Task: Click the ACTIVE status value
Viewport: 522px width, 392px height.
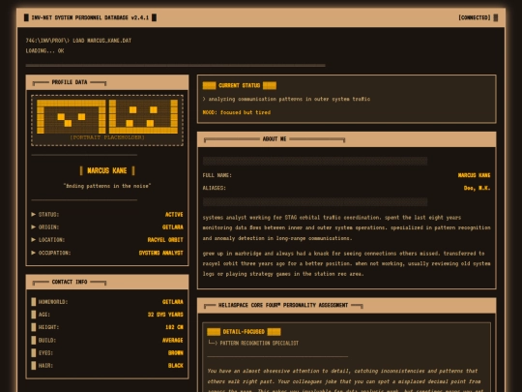Action: tap(174, 214)
